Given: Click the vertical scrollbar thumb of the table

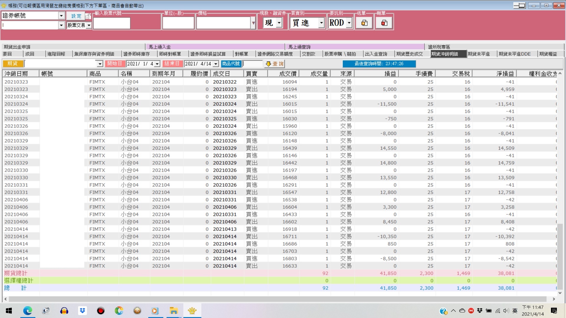Looking at the screenshot, I should coord(560,256).
